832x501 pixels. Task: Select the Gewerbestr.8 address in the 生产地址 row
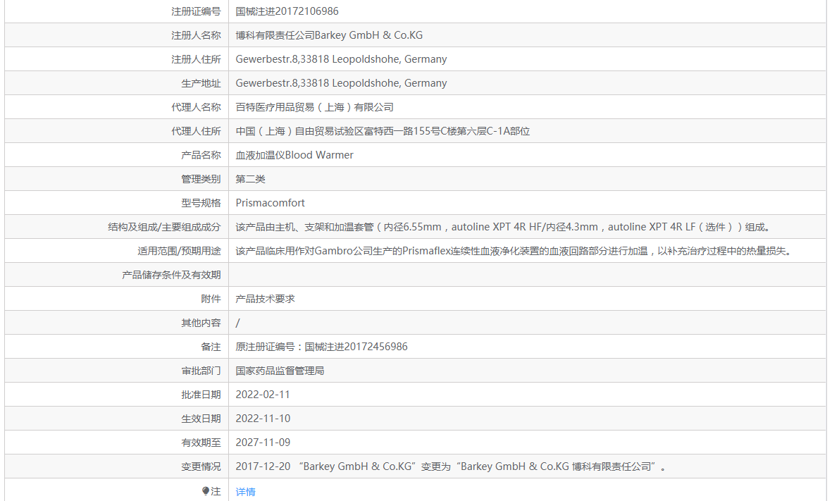(x=341, y=82)
